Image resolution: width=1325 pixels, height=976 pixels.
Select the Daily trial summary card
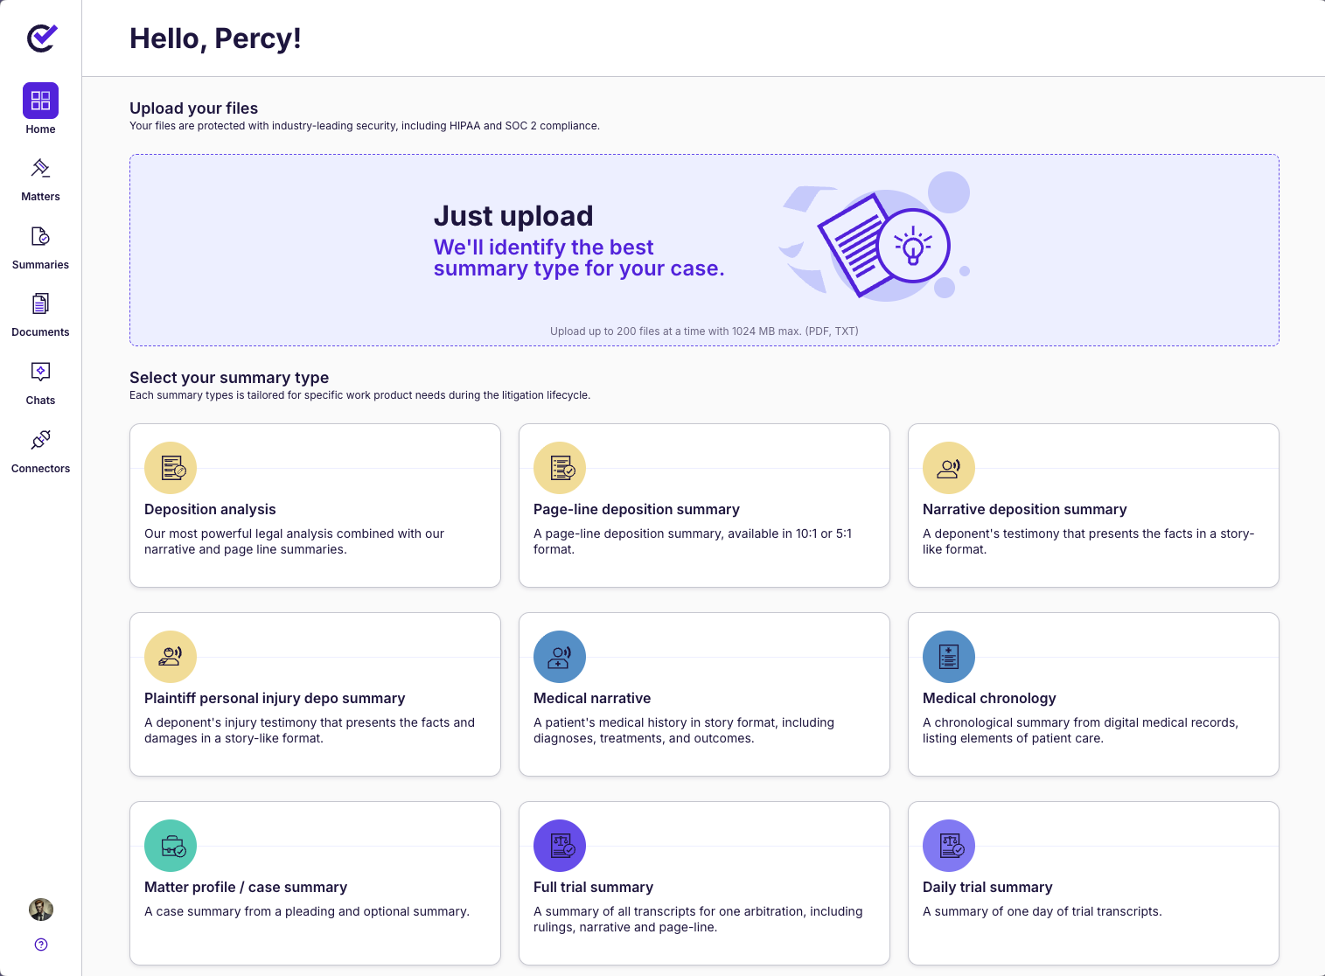pyautogui.click(x=1092, y=883)
